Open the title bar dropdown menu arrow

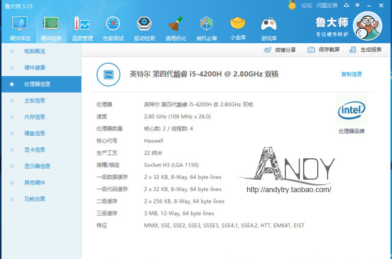click(358, 5)
